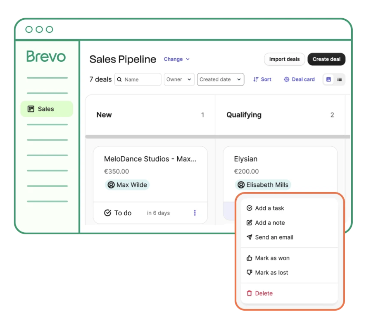Image resolution: width=374 pixels, height=323 pixels.
Task: Click the Create deal button
Action: [x=326, y=59]
